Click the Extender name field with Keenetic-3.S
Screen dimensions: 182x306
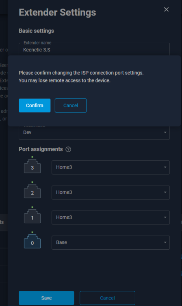tap(94, 49)
